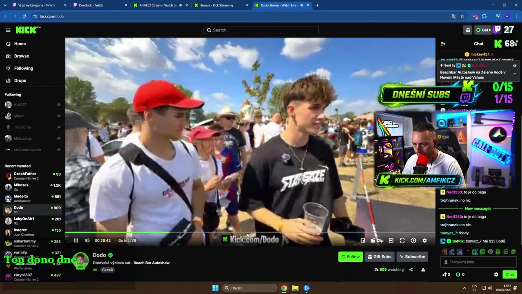The width and height of the screenshot is (522, 294).
Task: Open the Kick logo home link
Action: (28, 30)
